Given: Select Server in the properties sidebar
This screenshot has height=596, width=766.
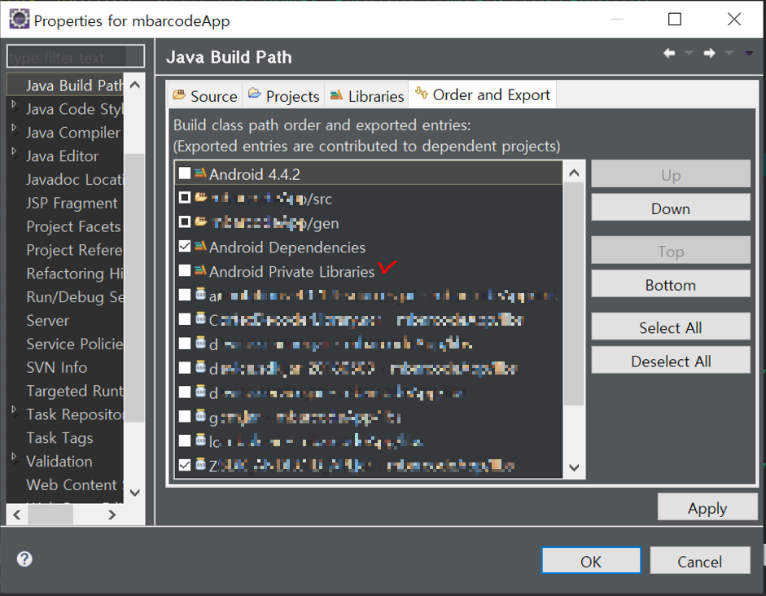Looking at the screenshot, I should (x=46, y=320).
